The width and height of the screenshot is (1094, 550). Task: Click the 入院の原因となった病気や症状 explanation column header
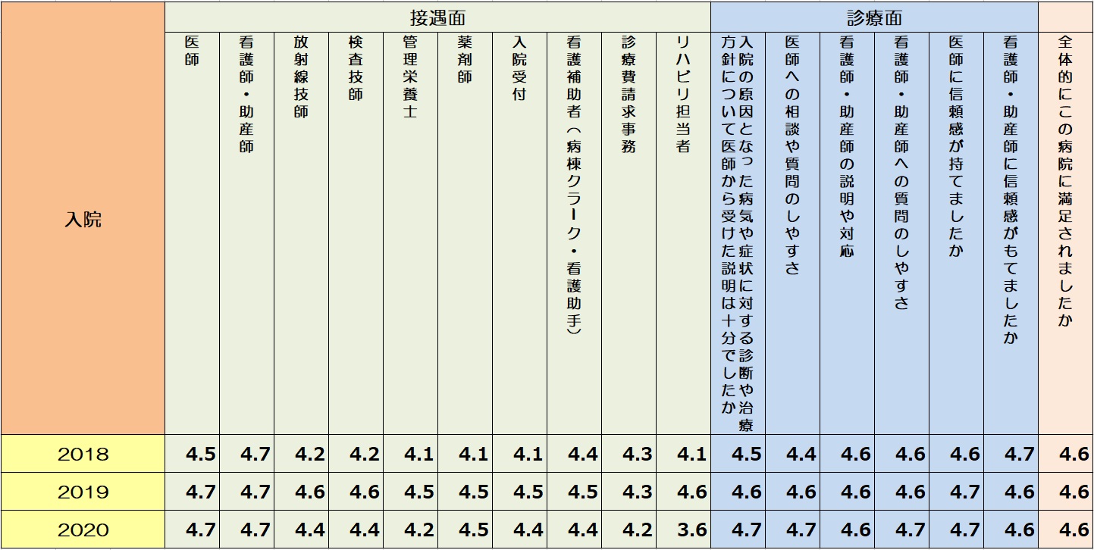tap(738, 233)
